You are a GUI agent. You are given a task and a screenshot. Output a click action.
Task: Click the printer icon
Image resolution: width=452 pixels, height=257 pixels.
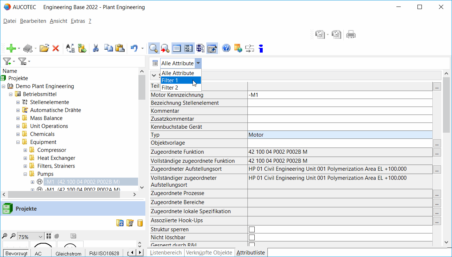click(x=351, y=34)
